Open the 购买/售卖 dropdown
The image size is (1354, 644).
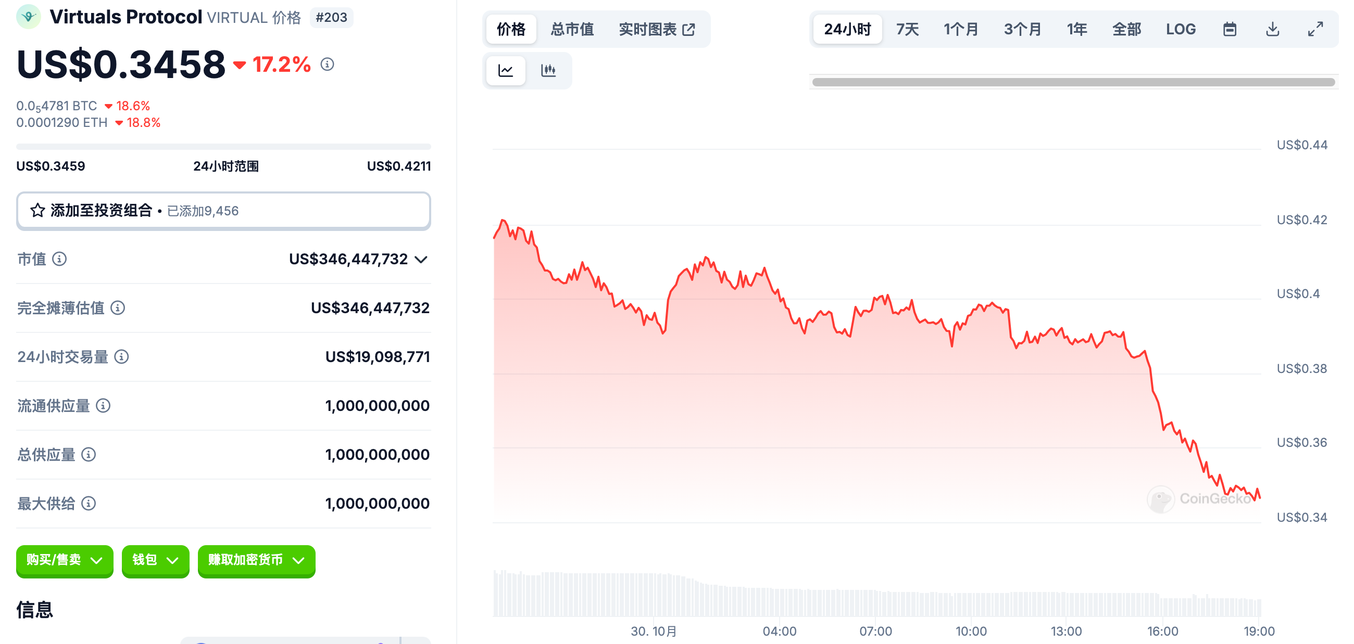[x=65, y=560]
